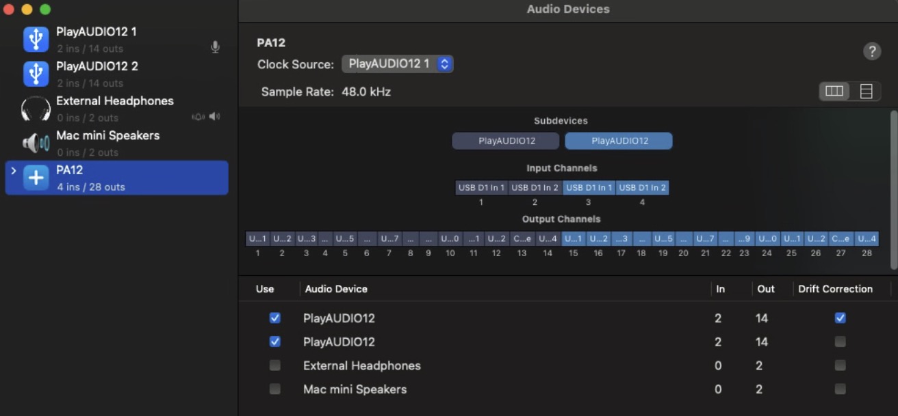Click the default output speaker icon on External Headphones row
The height and width of the screenshot is (416, 898).
coord(214,117)
